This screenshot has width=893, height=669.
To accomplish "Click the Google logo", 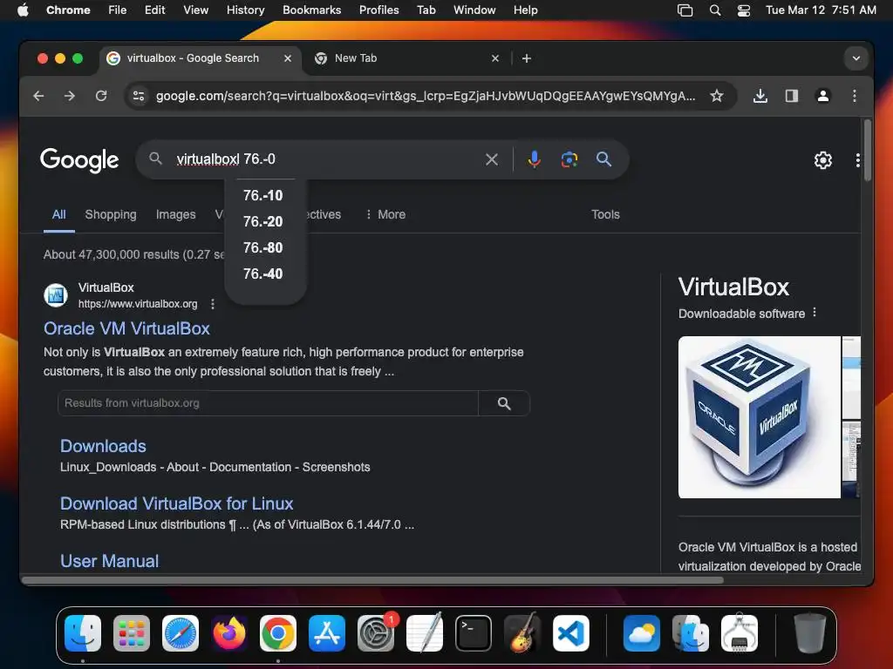I will 79,160.
